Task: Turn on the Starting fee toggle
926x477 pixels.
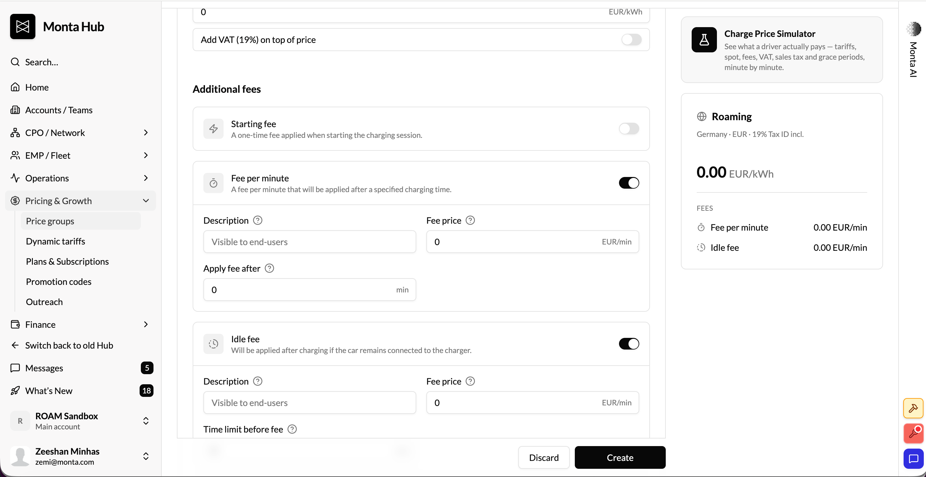Action: [x=629, y=129]
